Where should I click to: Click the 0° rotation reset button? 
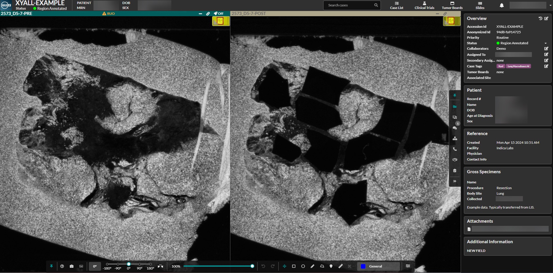point(95,266)
